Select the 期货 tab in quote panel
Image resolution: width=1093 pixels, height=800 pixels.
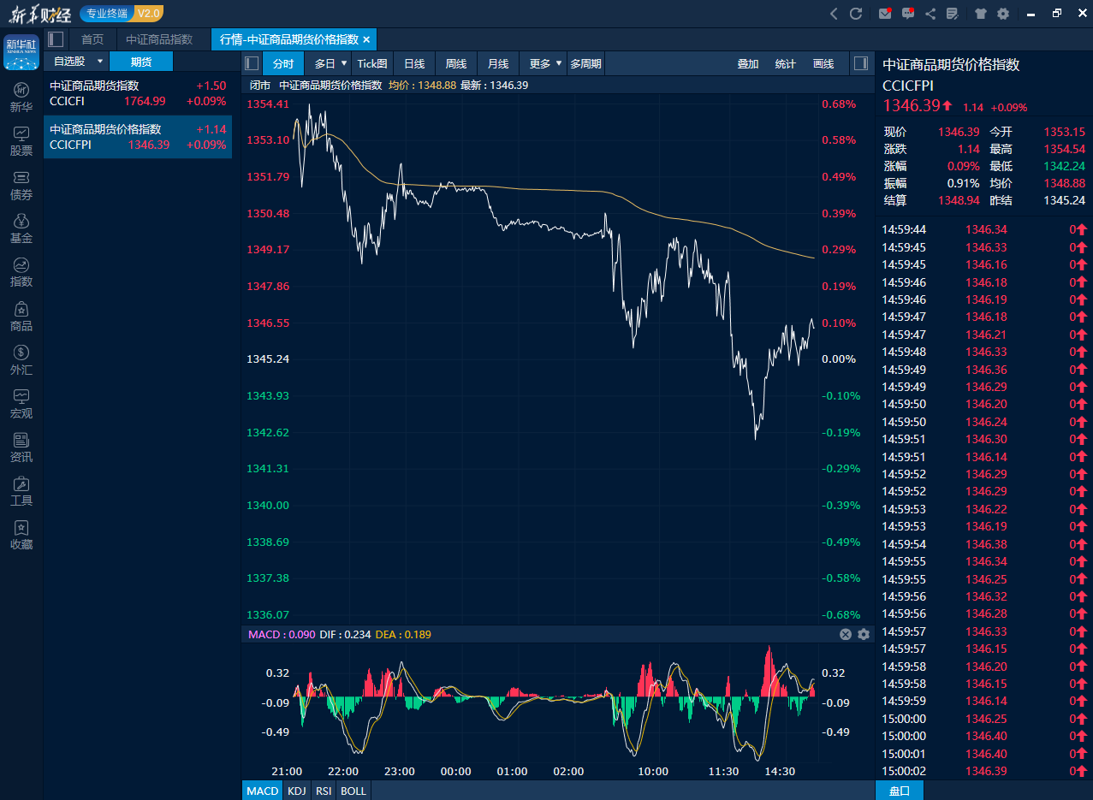pos(141,62)
